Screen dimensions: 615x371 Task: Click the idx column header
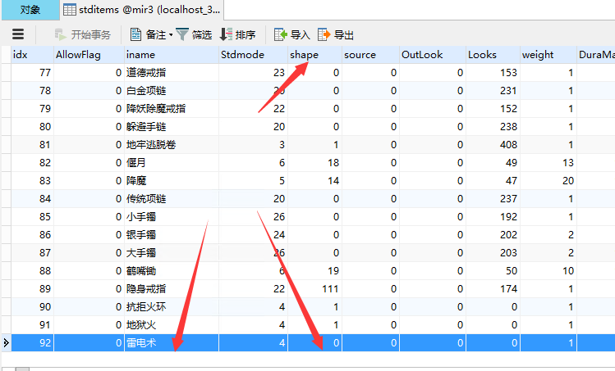click(30, 55)
